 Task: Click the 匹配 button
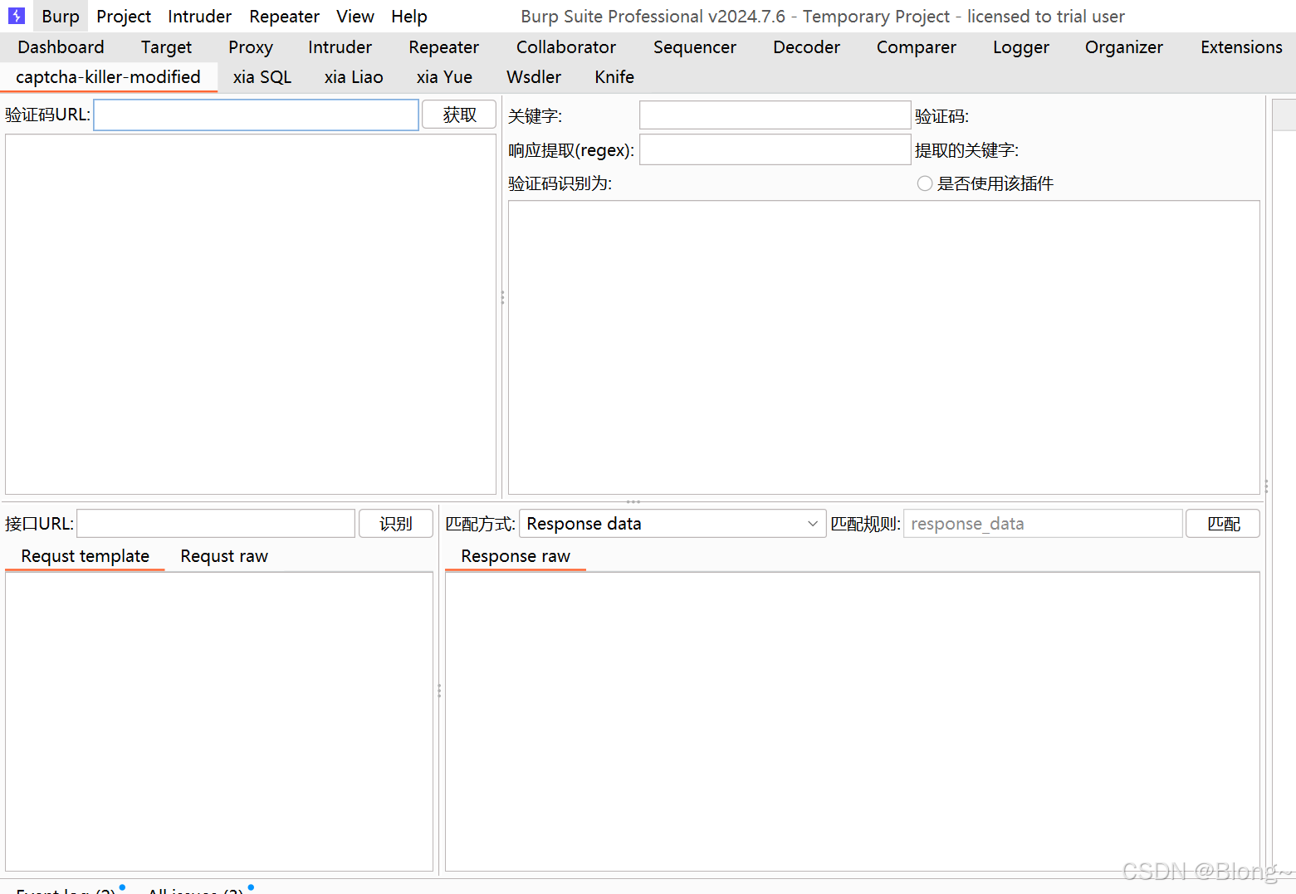pyautogui.click(x=1223, y=524)
